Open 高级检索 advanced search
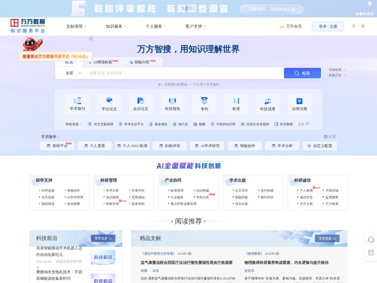Viewport: 377px width, 283px height. 337,69
